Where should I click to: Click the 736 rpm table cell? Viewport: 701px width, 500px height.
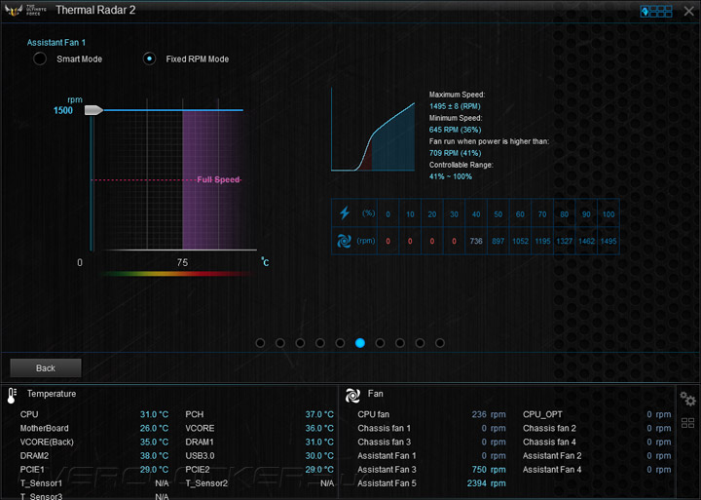(x=476, y=241)
